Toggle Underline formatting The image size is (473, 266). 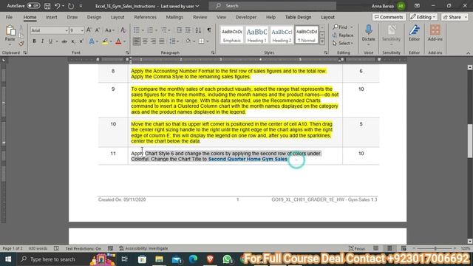50,41
